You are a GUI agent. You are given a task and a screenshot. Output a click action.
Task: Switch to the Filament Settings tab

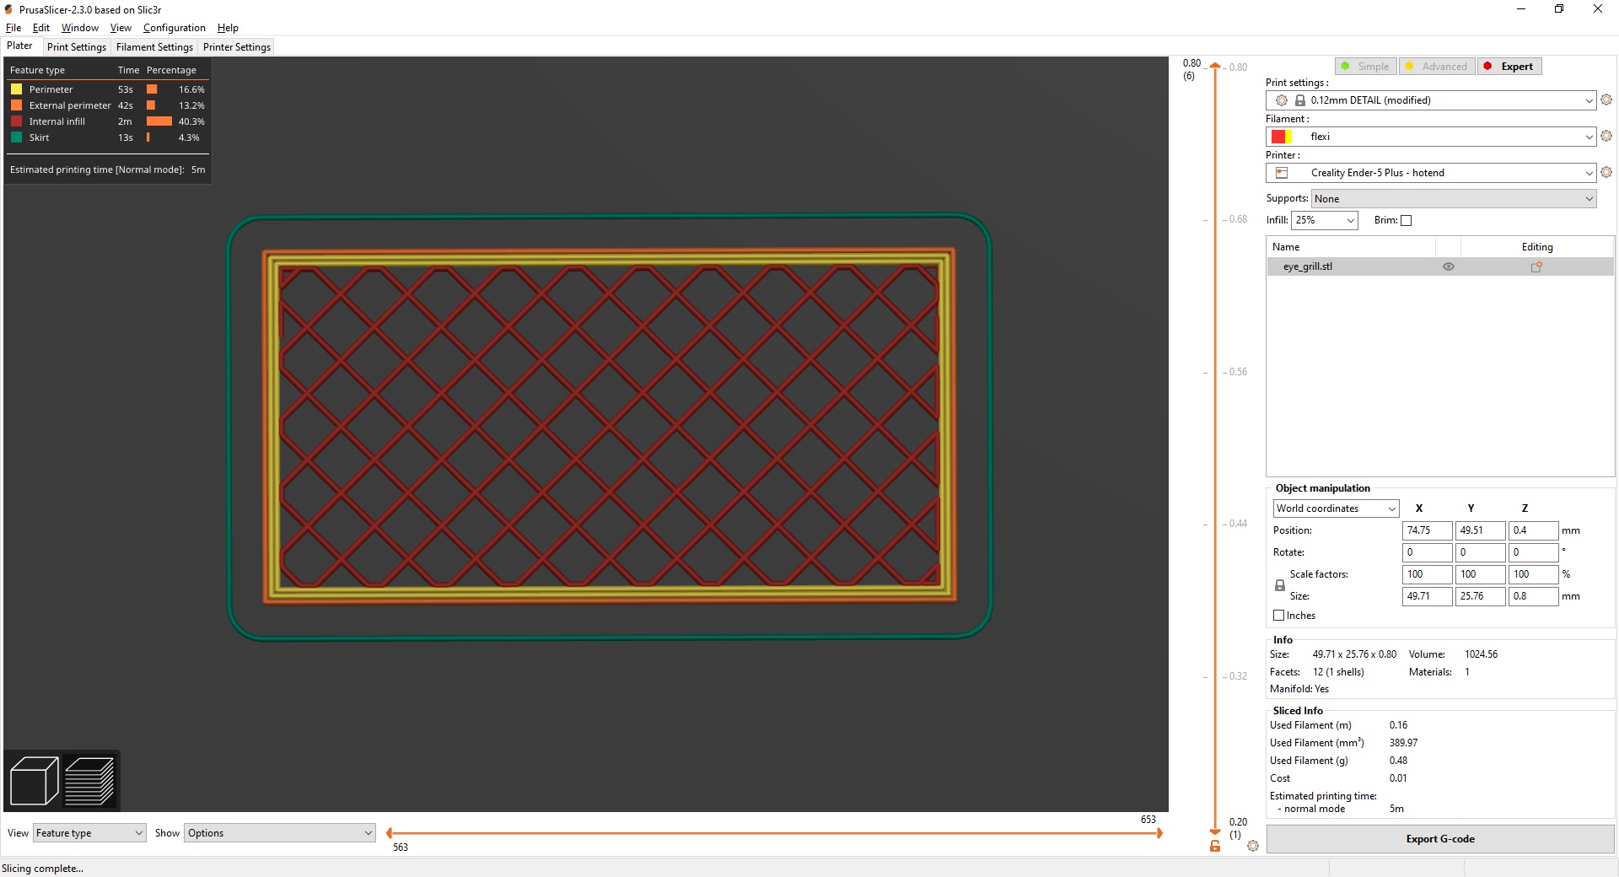[x=155, y=47]
